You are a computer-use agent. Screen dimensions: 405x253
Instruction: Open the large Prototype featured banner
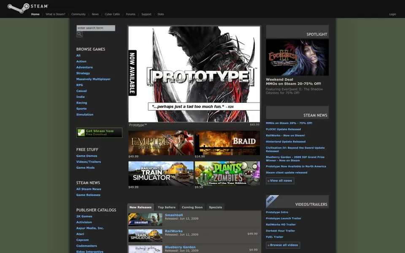pyautogui.click(x=194, y=74)
